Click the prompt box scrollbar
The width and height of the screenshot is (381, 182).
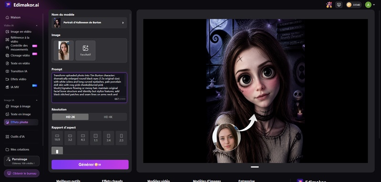pos(125,80)
